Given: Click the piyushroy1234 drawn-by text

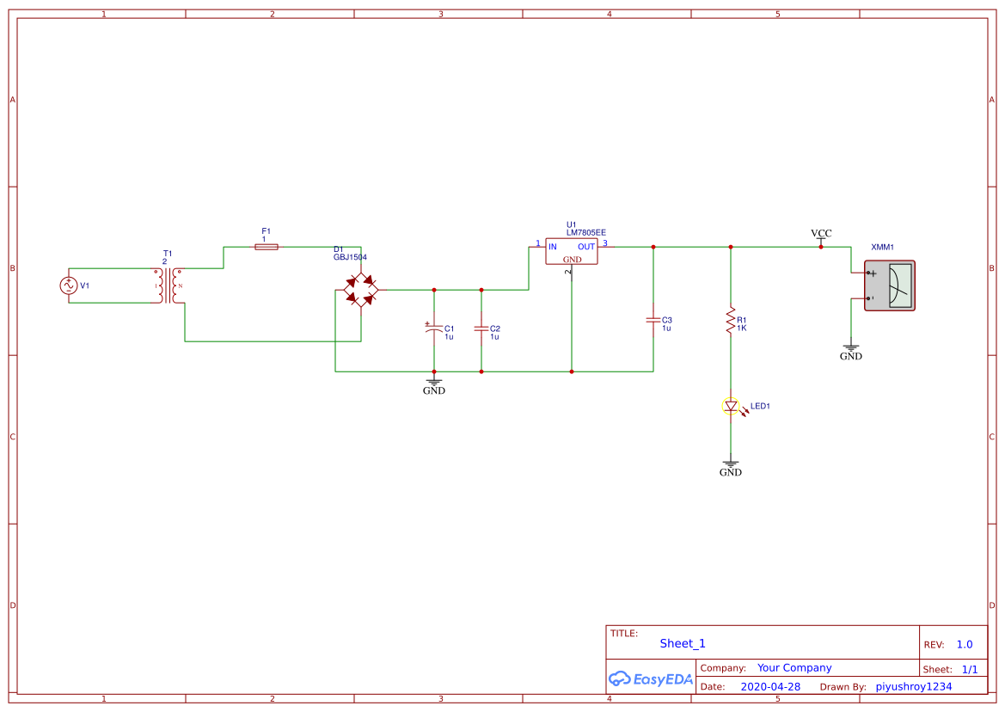Looking at the screenshot, I should click(912, 686).
